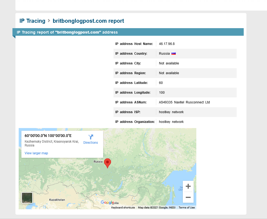The height and width of the screenshot is (219, 267).
Task: Click the ISP value hostkey network
Action: [171, 112]
